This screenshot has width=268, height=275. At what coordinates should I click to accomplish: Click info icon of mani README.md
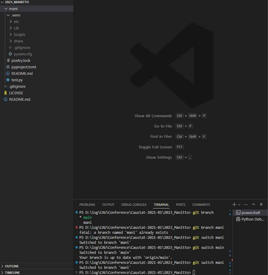click(x=8, y=74)
